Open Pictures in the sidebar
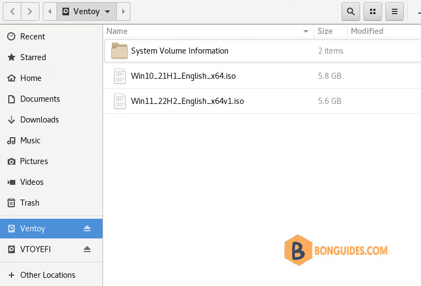The height and width of the screenshot is (286, 421). click(x=51, y=161)
